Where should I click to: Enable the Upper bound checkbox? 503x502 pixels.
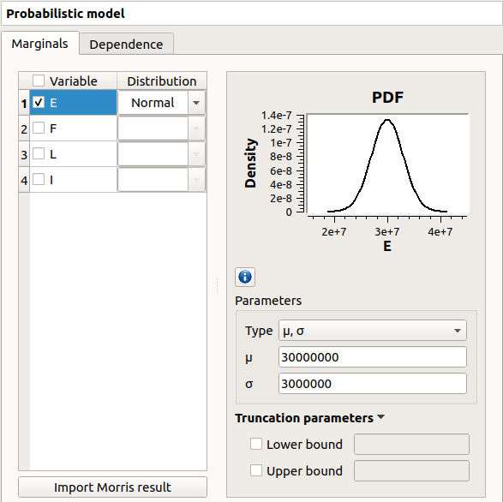pos(256,470)
